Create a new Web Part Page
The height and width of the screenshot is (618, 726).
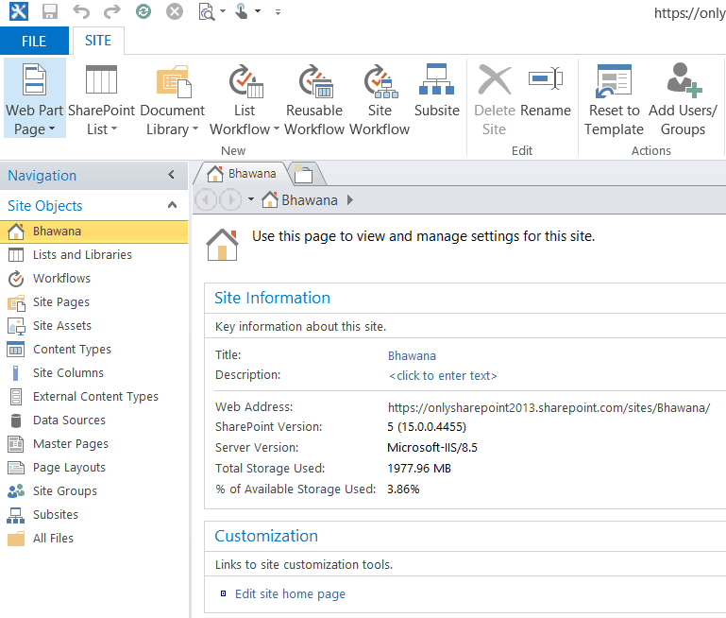coord(34,98)
